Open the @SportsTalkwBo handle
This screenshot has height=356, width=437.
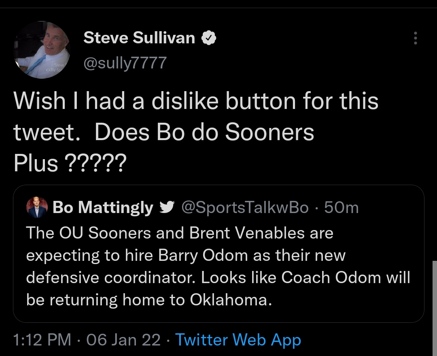pos(245,207)
